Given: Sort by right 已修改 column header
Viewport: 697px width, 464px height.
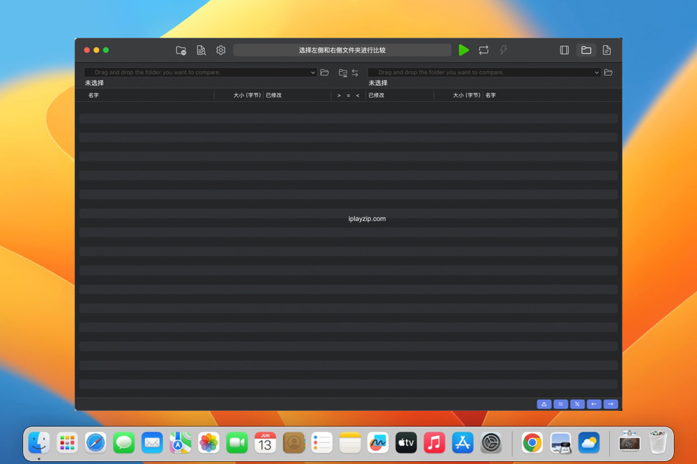Looking at the screenshot, I should pyautogui.click(x=376, y=95).
